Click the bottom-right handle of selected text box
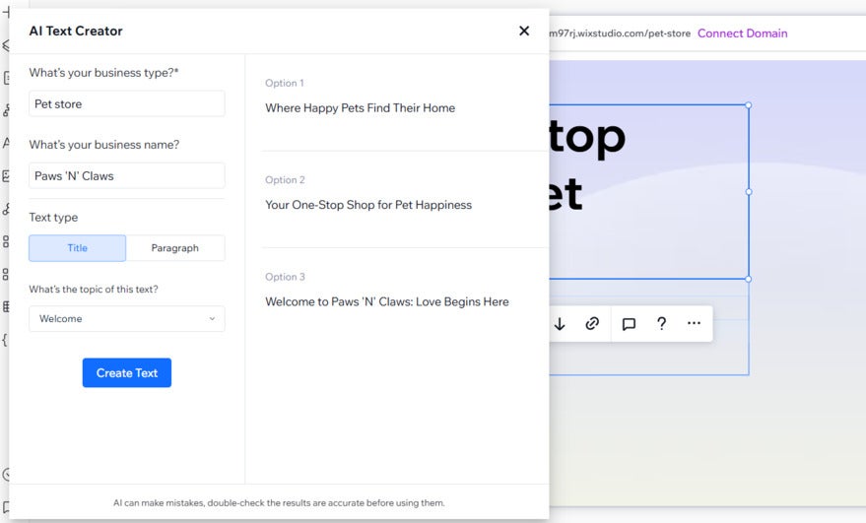This screenshot has width=866, height=523. click(x=749, y=279)
